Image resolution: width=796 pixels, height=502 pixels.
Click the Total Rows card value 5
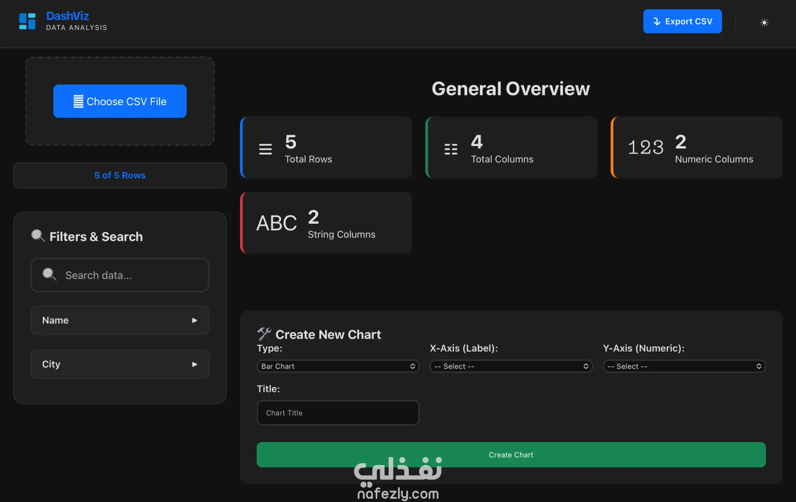(291, 142)
